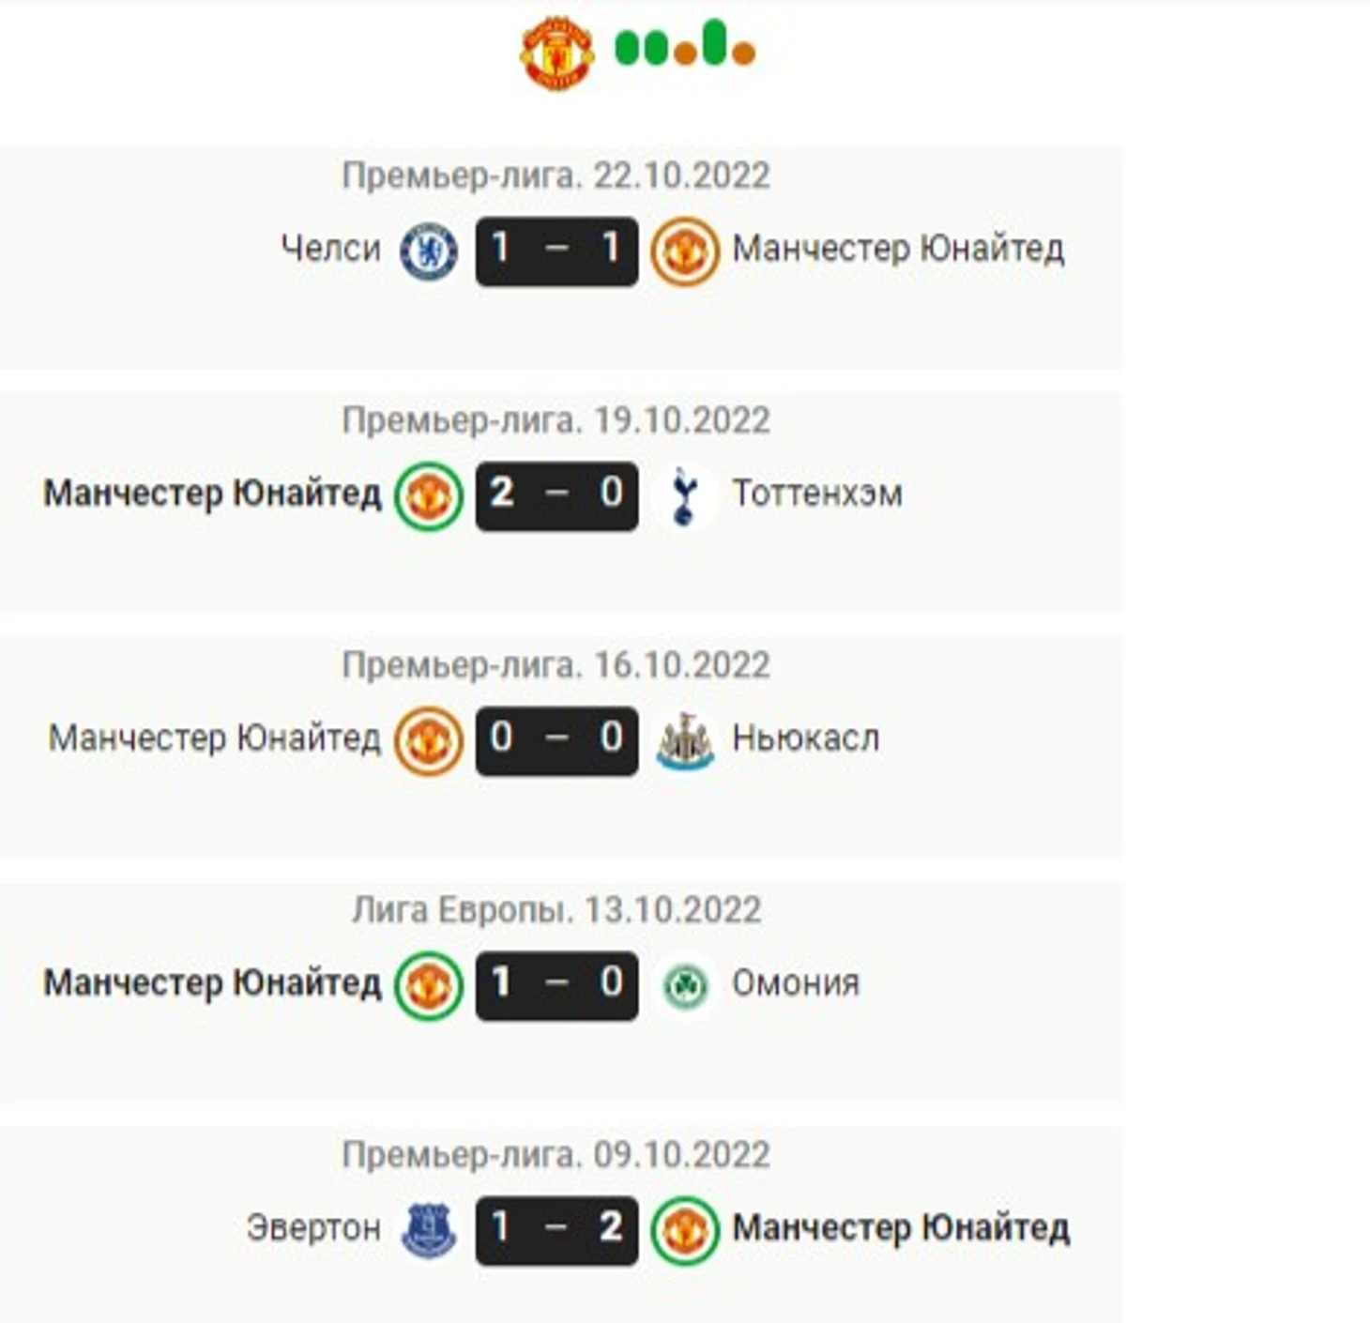Open the 0 – 0 Newcastle match score
Viewport: 1370px width, 1323px height.
coord(556,741)
